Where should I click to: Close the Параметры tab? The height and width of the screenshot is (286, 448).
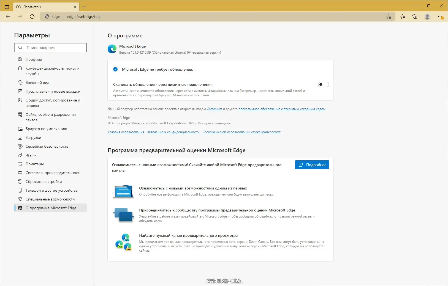point(75,7)
